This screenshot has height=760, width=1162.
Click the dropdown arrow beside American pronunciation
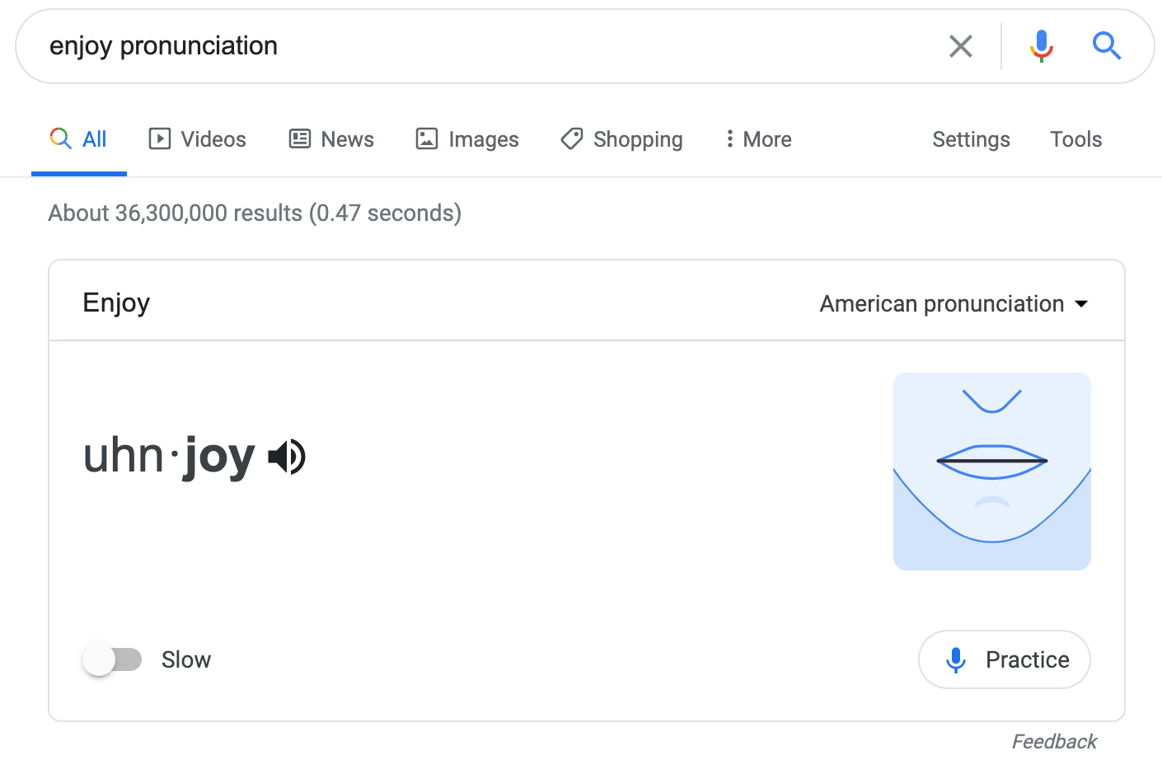[1082, 304]
